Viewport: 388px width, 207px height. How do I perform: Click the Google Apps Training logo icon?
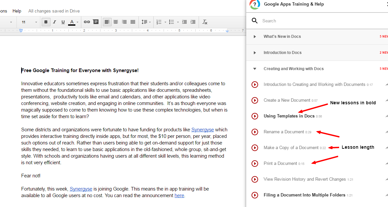[x=254, y=4]
